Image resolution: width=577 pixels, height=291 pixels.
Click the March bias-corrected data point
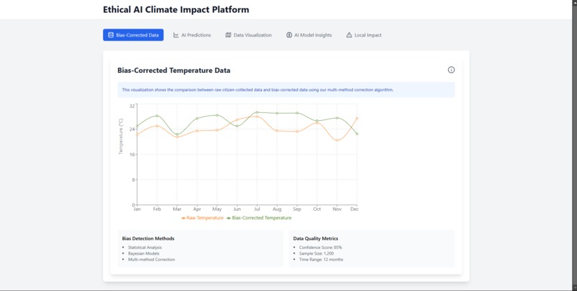click(x=177, y=134)
